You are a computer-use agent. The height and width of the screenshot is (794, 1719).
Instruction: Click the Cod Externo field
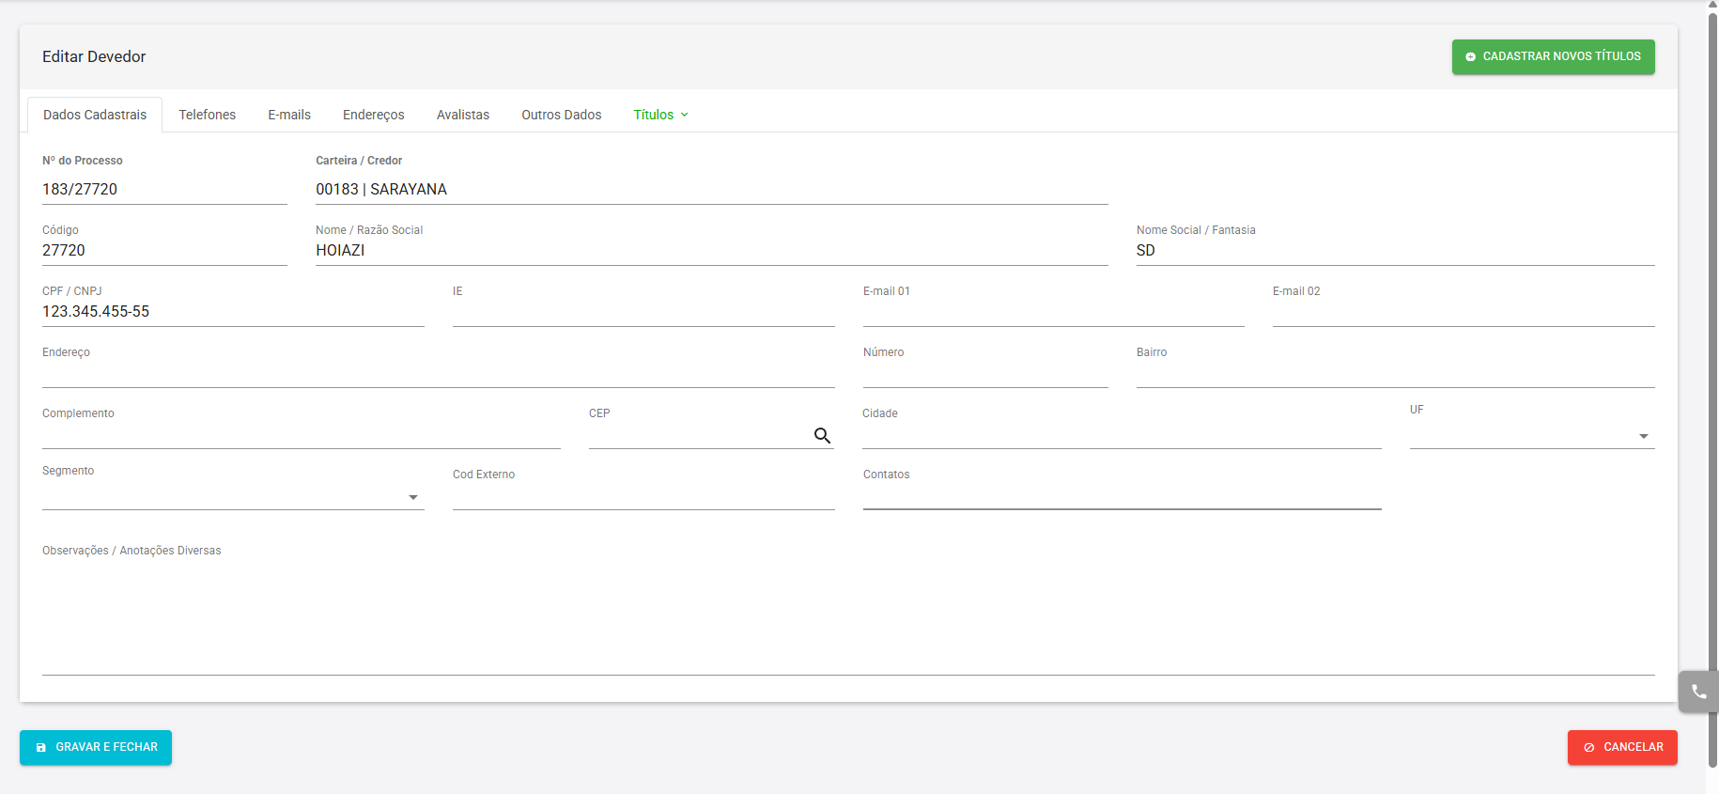pos(643,494)
